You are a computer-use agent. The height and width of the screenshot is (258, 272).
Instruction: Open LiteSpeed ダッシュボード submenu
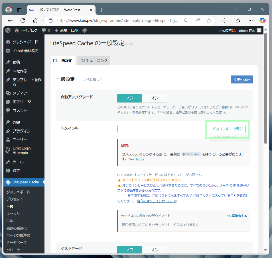tap(18, 192)
